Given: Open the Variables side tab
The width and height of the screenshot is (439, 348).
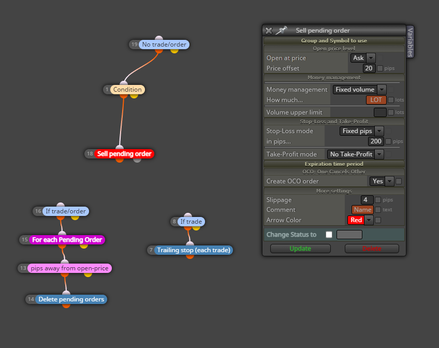Looking at the screenshot, I should tap(410, 42).
